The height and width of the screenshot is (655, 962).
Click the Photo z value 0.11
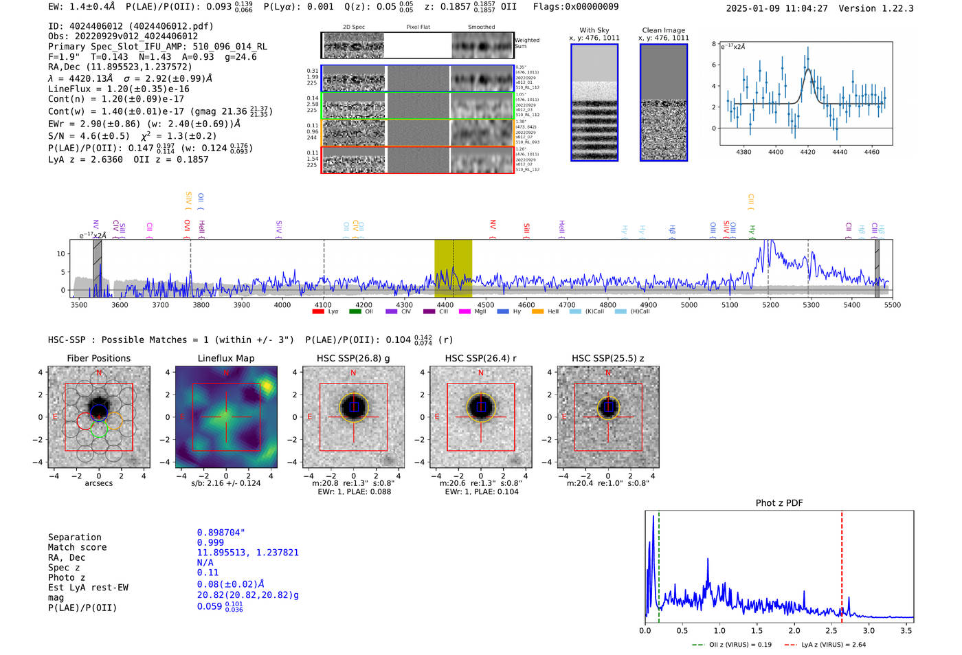tap(208, 573)
